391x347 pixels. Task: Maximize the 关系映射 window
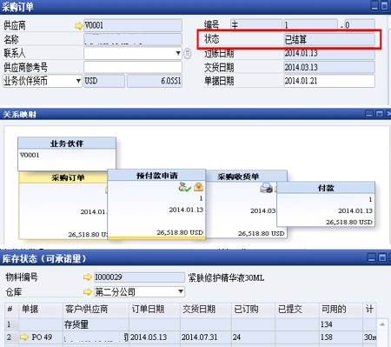(379, 113)
